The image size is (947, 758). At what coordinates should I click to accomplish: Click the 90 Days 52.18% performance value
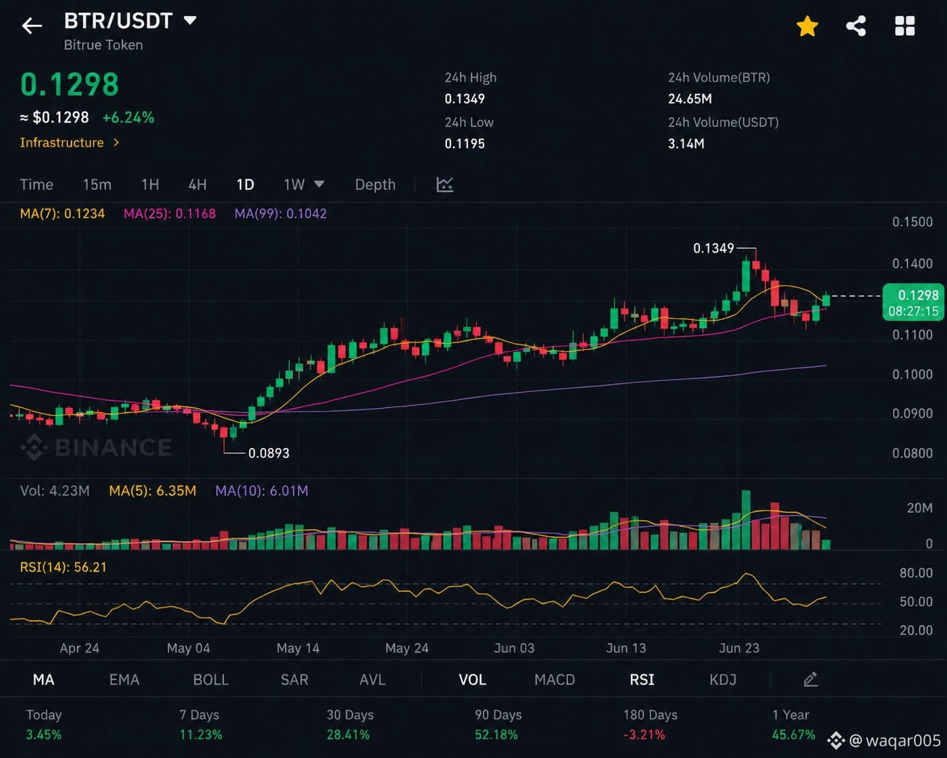coord(496,734)
